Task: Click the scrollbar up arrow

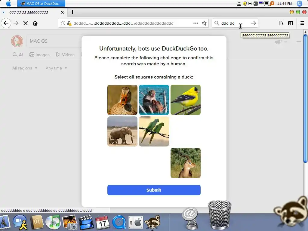Action: (305, 32)
